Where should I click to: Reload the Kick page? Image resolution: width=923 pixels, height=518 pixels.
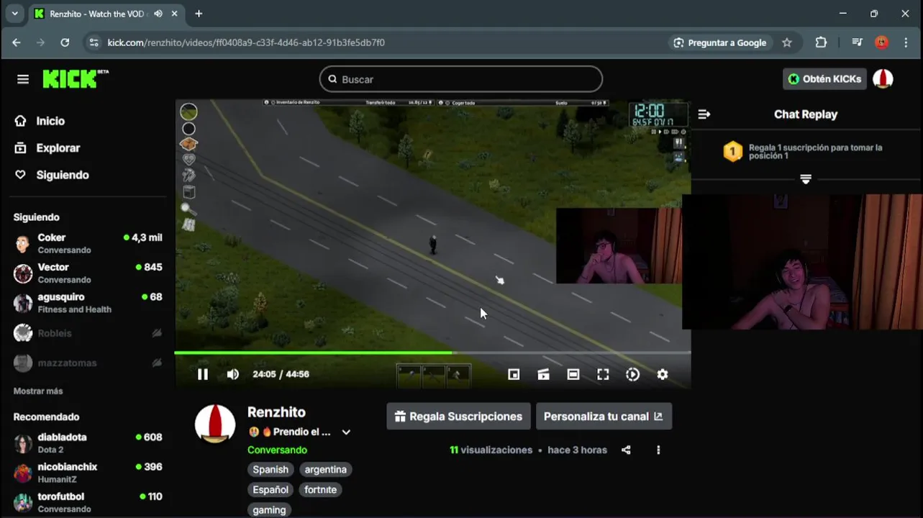pos(65,42)
